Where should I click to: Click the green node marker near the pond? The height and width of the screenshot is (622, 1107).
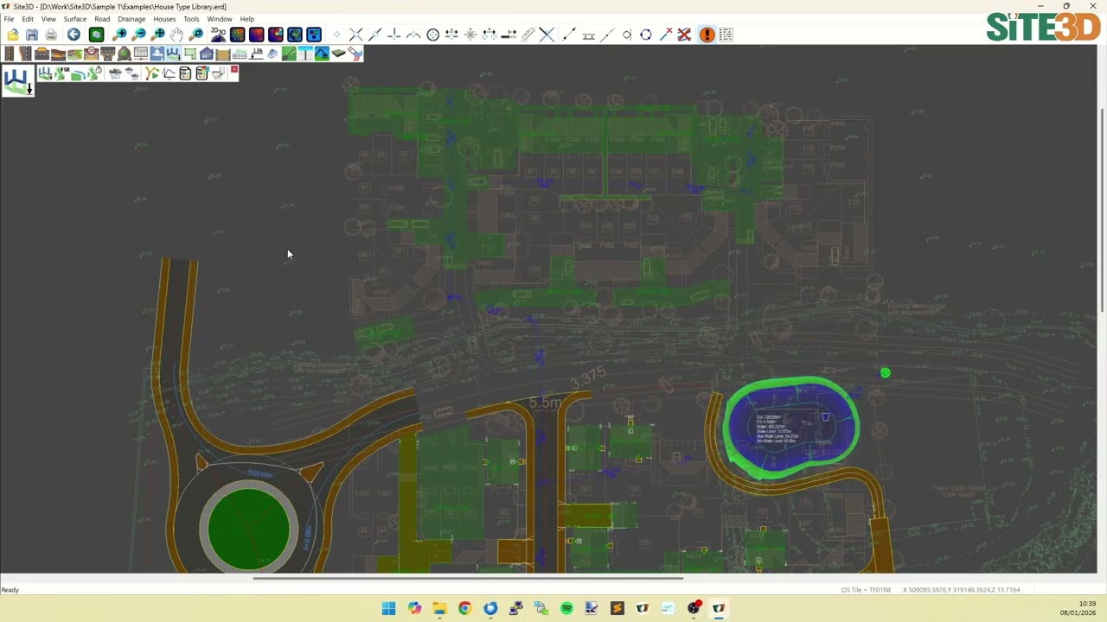point(885,373)
